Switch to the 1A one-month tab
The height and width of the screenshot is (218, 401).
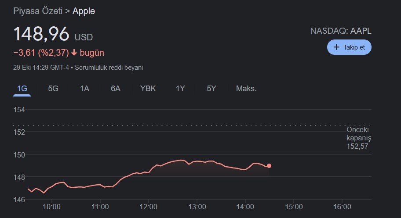coord(84,89)
